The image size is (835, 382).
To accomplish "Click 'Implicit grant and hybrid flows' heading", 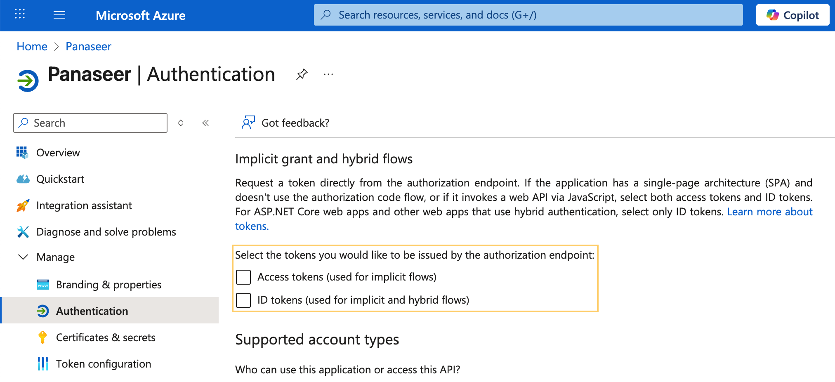I will click(324, 159).
